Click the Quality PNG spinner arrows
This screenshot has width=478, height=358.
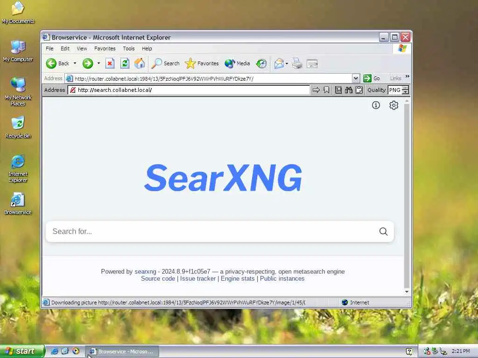click(406, 90)
